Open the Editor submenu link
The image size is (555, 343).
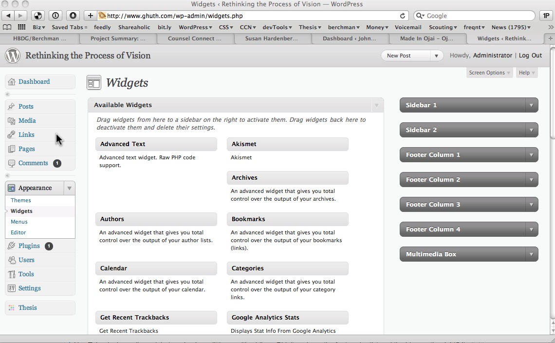(18, 232)
